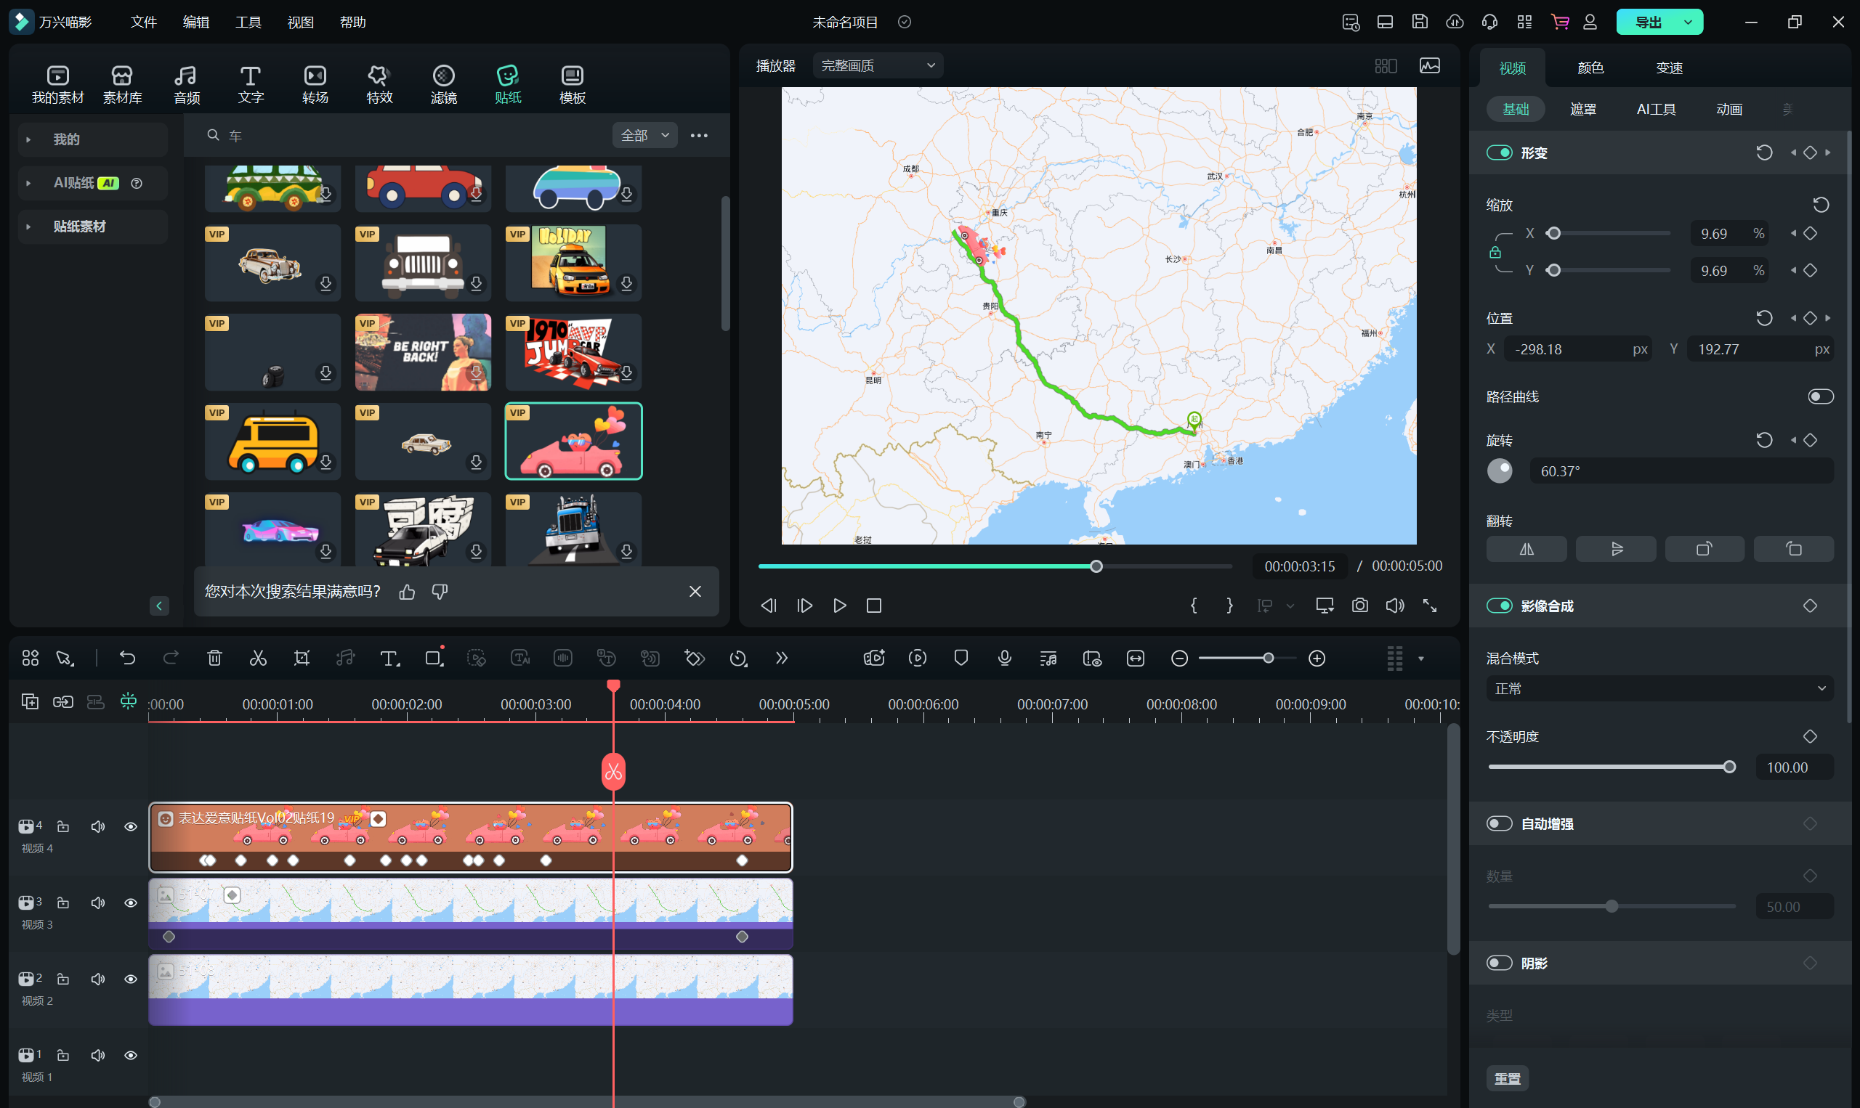Click the 重置 reset button
The width and height of the screenshot is (1860, 1108).
(1507, 1078)
